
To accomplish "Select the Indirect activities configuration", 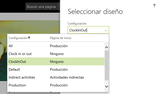I will pyautogui.click(x=56, y=77).
